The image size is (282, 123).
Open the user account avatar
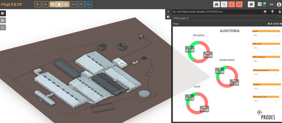point(279,4)
